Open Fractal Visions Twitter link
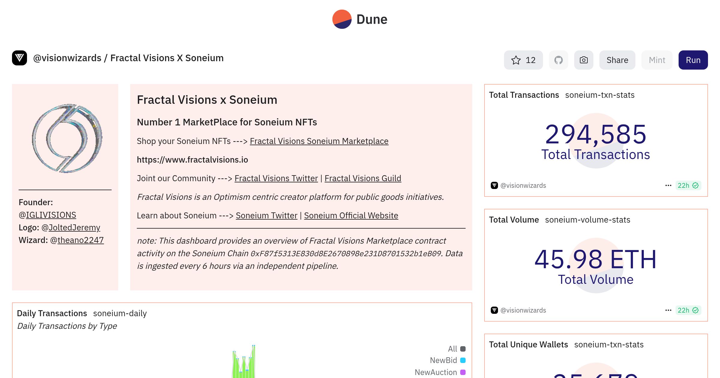 tap(276, 178)
